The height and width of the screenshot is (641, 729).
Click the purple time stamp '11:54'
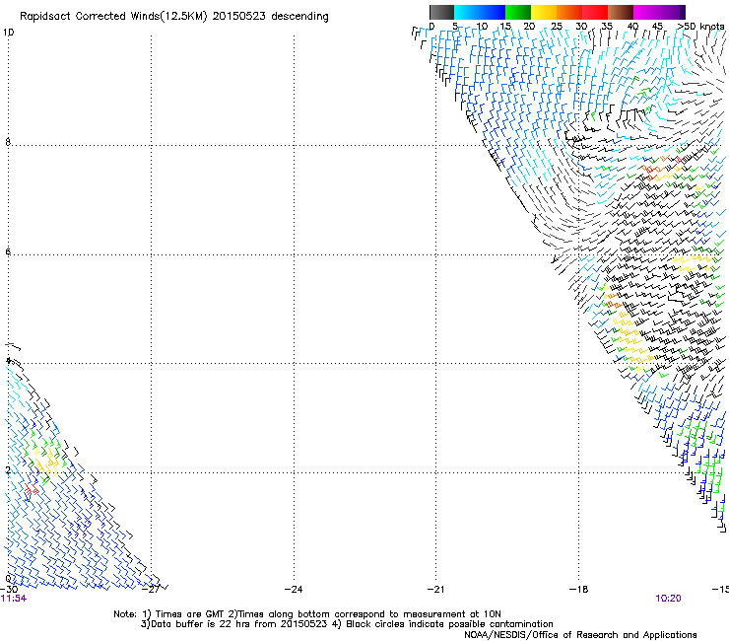pos(14,599)
